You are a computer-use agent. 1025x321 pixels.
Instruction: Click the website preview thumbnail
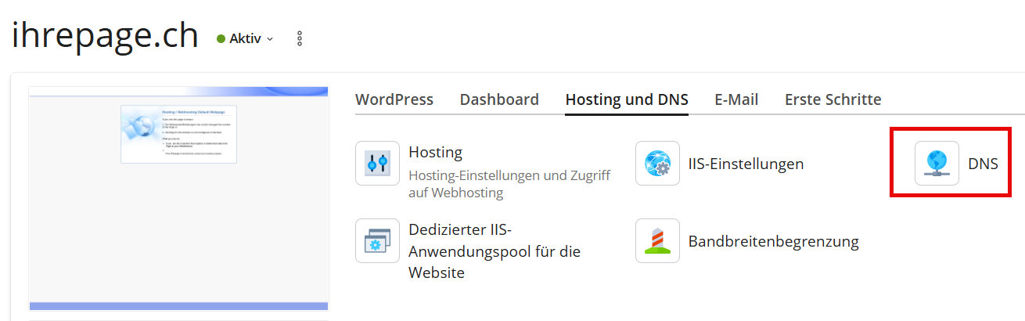pyautogui.click(x=178, y=198)
